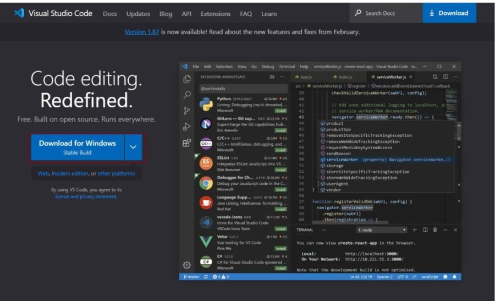Viewport: 495px width, 301px height.
Task: Open the Terminal menu in editor
Action: 287,67
